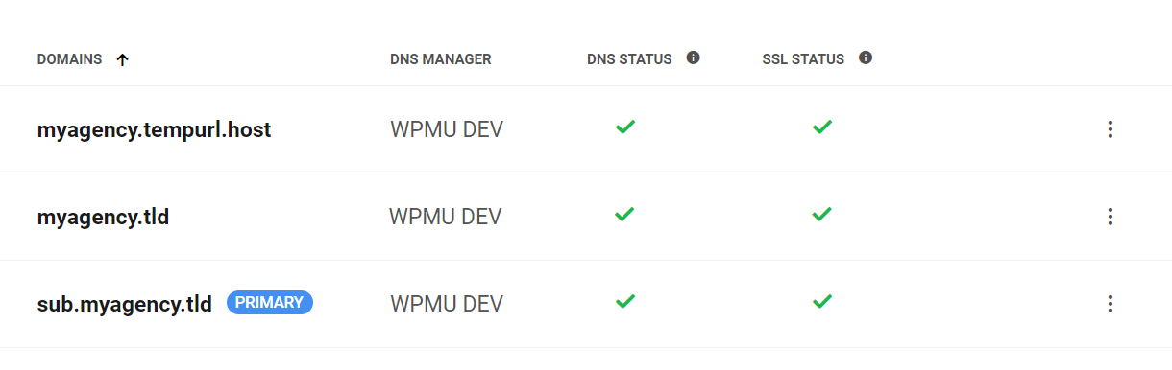Click DNS status checkmark for myagency.tempurl.host
1172x370 pixels.
(625, 127)
